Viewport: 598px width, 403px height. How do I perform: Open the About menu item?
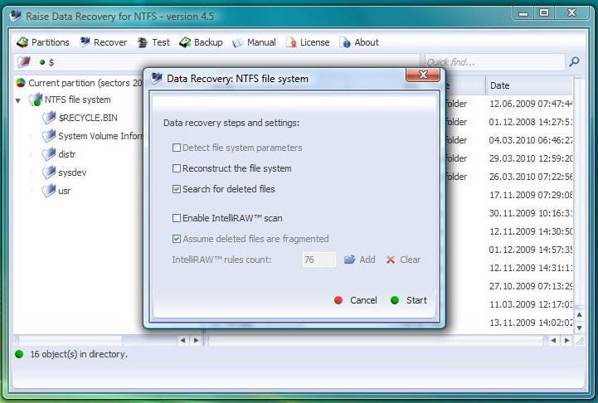(x=359, y=42)
